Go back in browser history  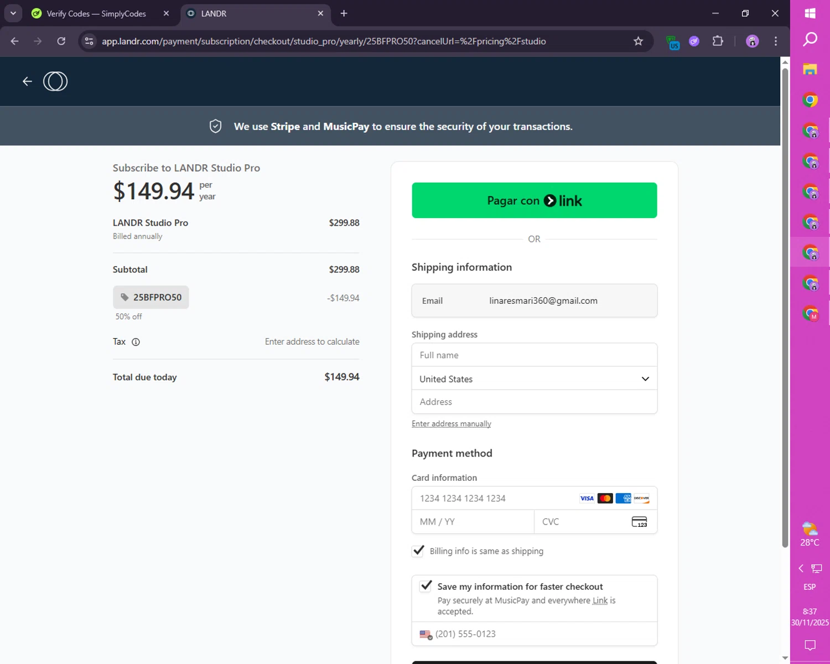point(15,41)
